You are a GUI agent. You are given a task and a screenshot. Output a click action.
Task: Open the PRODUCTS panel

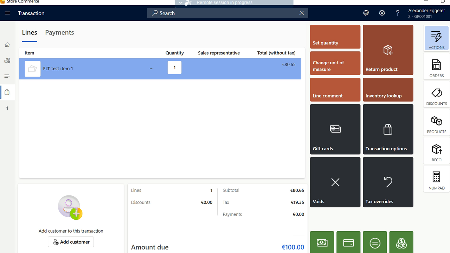click(436, 123)
